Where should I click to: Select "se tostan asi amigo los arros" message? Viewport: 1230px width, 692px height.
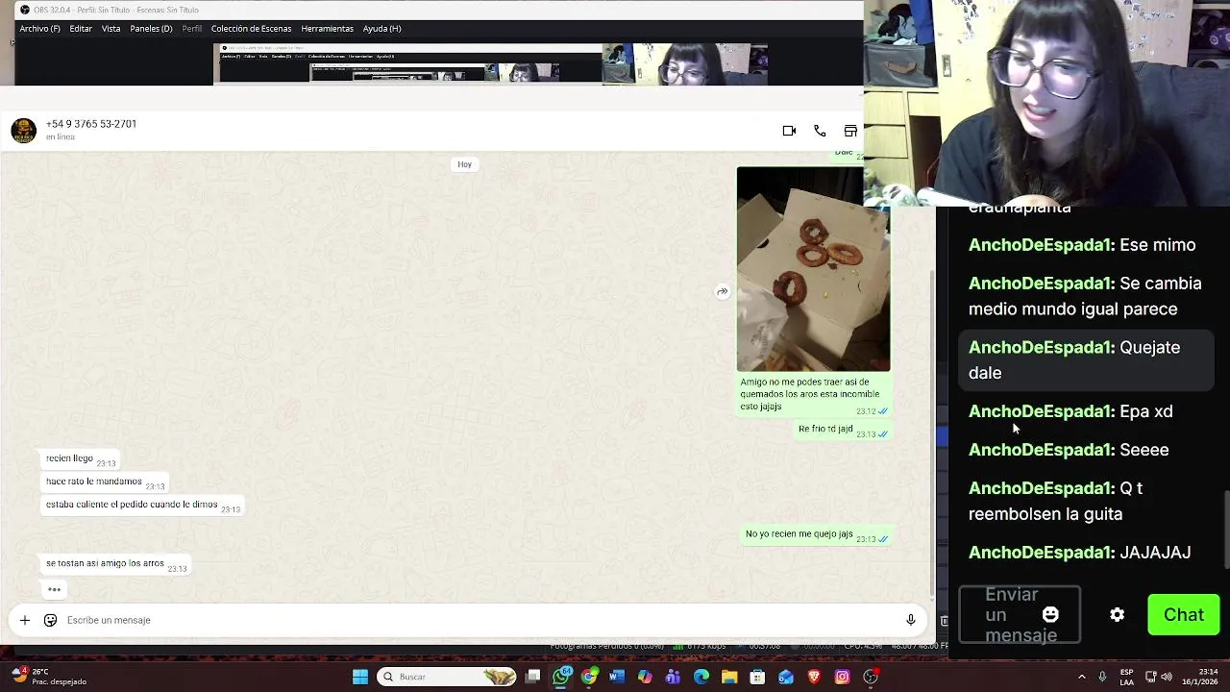click(x=115, y=564)
